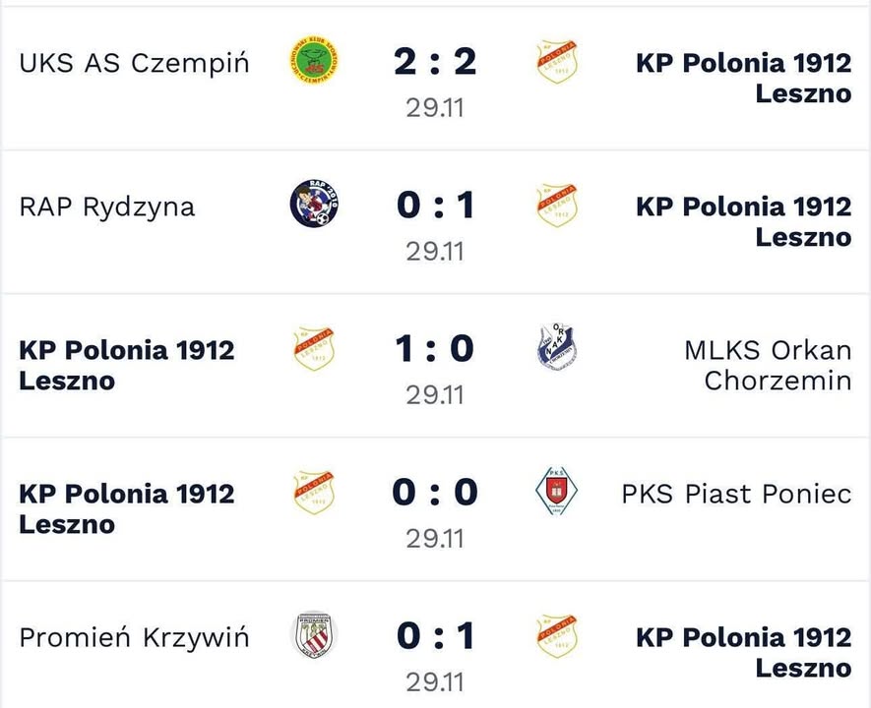This screenshot has width=871, height=708.
Task: Open Polonia crest in Orkan Chorzemin match
Action: [x=314, y=348]
